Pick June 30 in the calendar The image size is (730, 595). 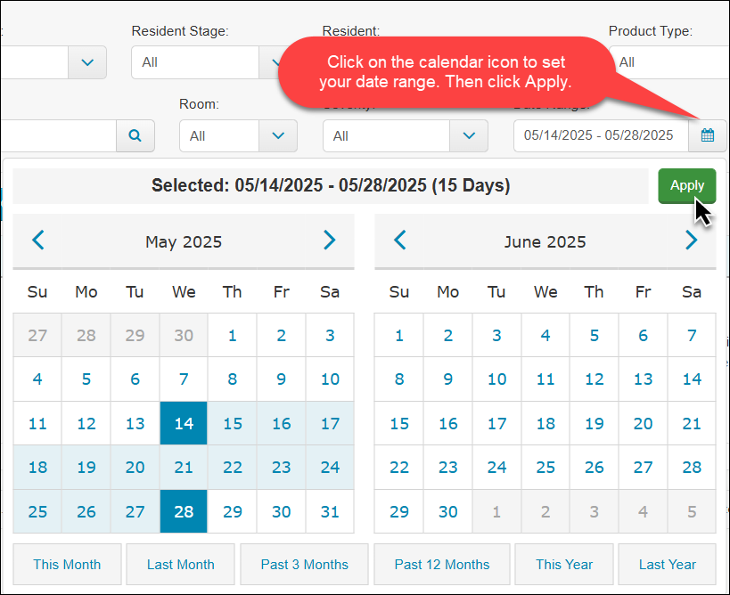[x=447, y=511]
